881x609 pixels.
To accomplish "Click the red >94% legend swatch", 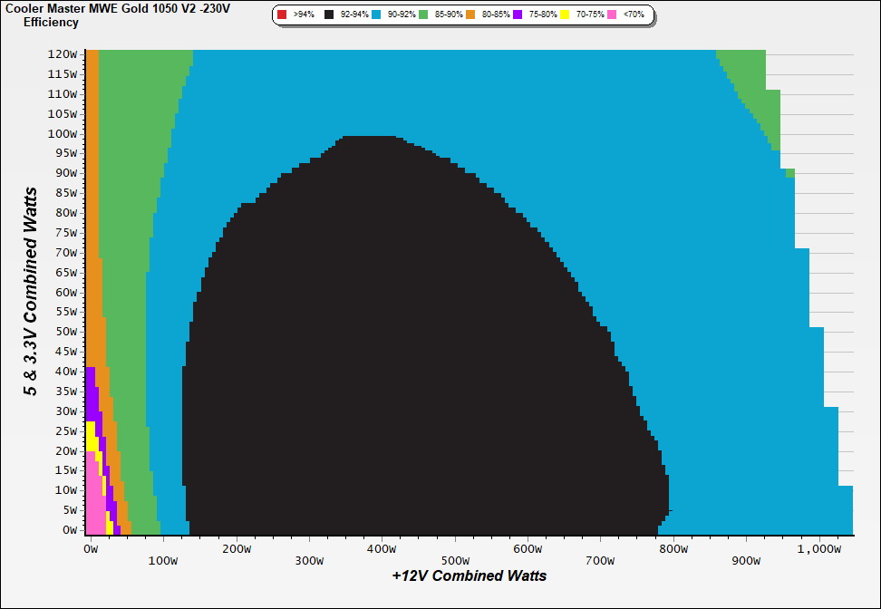I will tap(282, 15).
